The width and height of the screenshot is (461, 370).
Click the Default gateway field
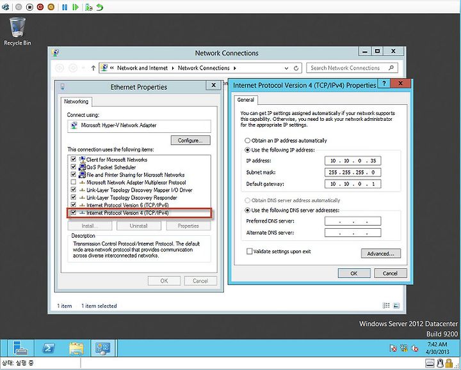353,184
